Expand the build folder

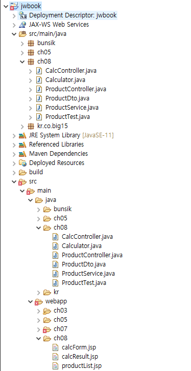[x=14, y=173]
